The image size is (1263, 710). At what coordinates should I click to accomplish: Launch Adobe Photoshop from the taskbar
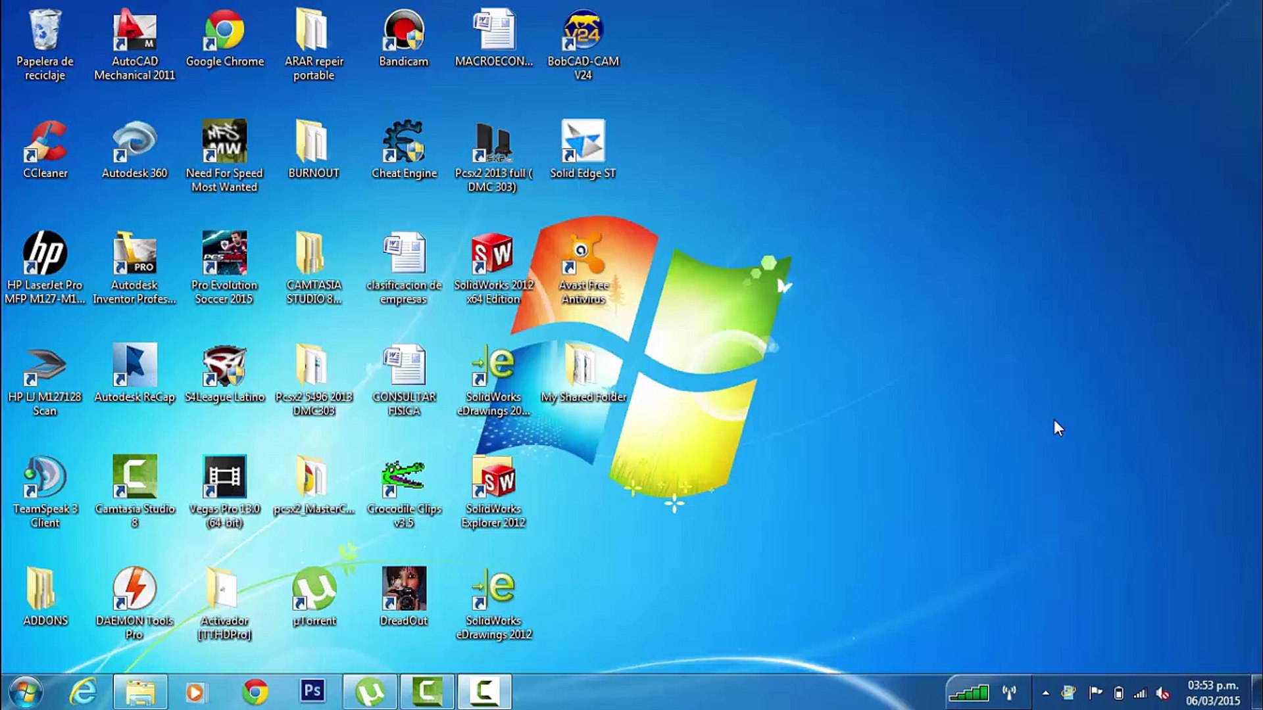[x=312, y=691]
